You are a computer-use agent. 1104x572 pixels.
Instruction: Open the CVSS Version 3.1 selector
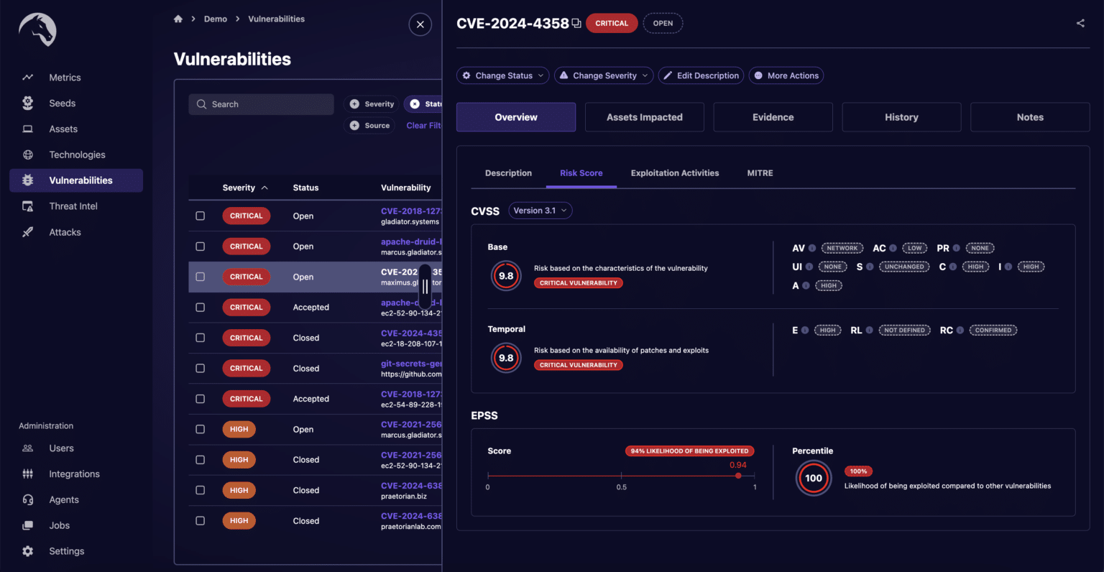coord(540,211)
